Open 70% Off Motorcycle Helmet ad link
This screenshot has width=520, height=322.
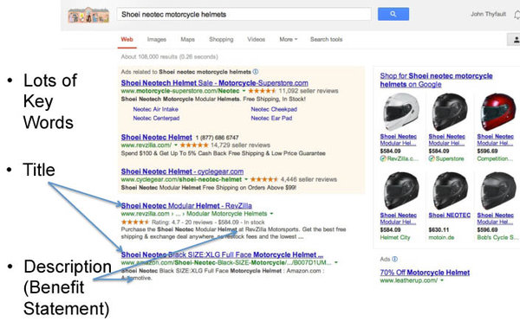[x=425, y=273]
